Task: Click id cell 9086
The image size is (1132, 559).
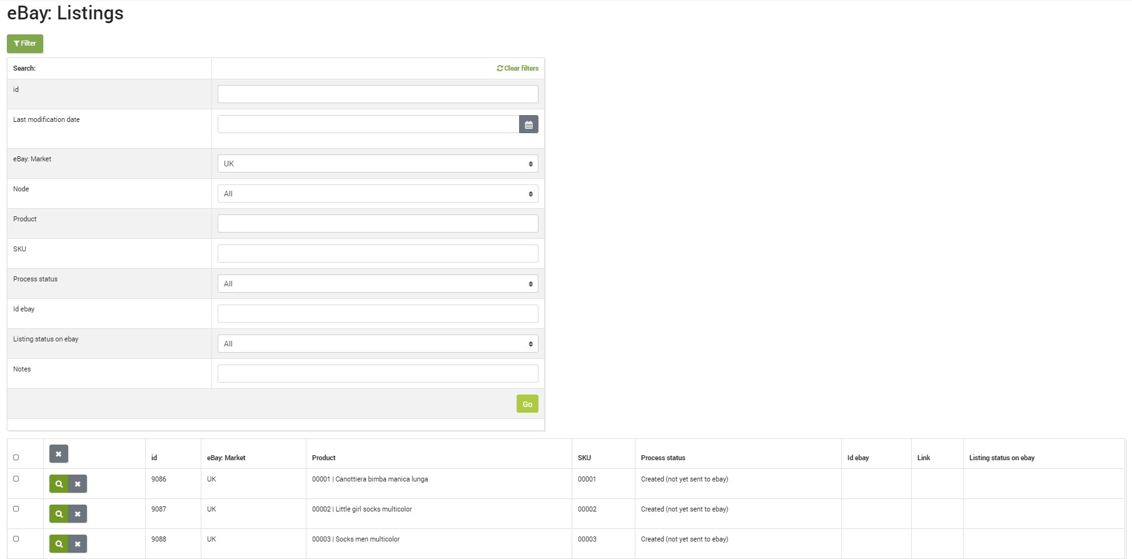Action: click(x=159, y=479)
